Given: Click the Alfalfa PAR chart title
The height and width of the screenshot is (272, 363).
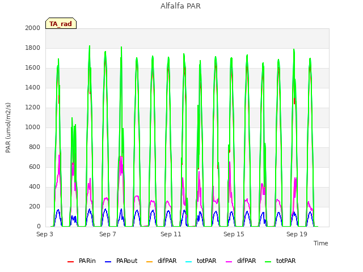Looking at the screenshot, I should coord(180,6).
